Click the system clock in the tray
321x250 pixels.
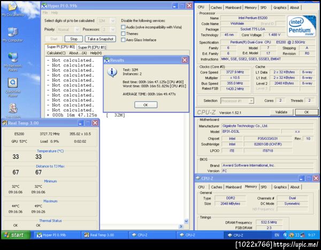[311, 235]
